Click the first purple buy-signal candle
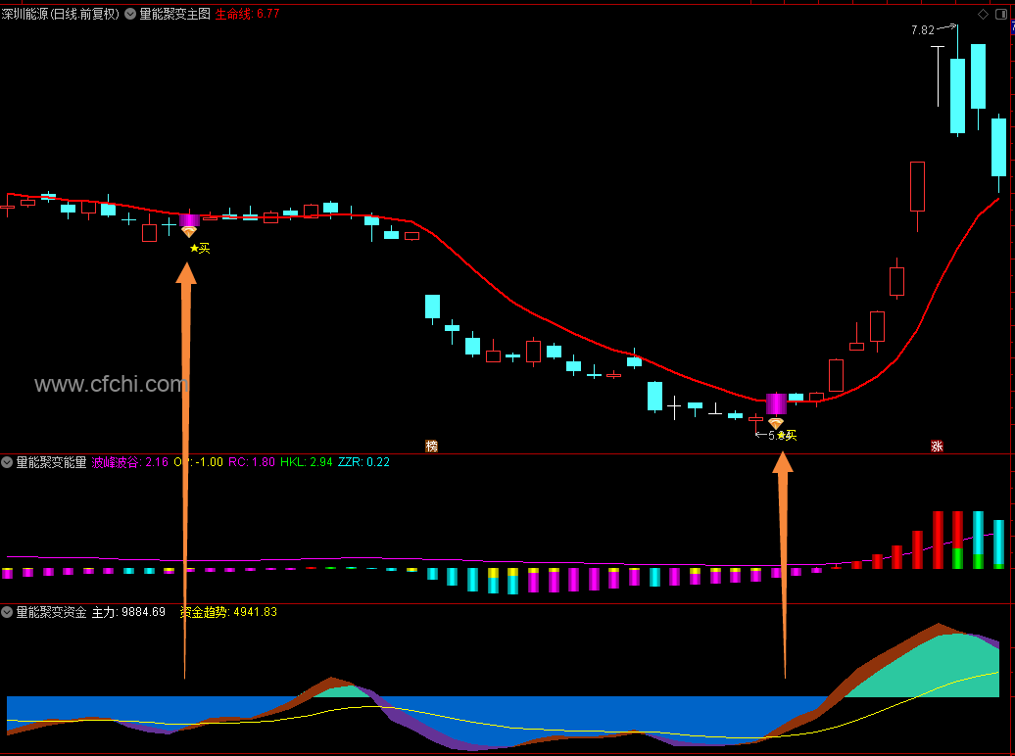The width and height of the screenshot is (1015, 756). tap(190, 220)
